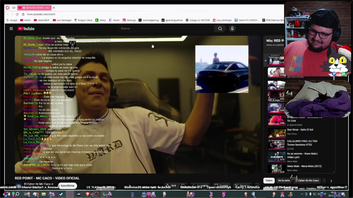Image resolution: width=353 pixels, height=198 pixels.
Task: Click the Opera logo menu icon
Action: [7, 8]
